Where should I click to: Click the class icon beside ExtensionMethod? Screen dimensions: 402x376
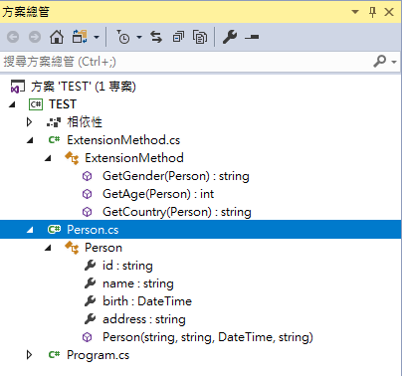click(x=72, y=158)
